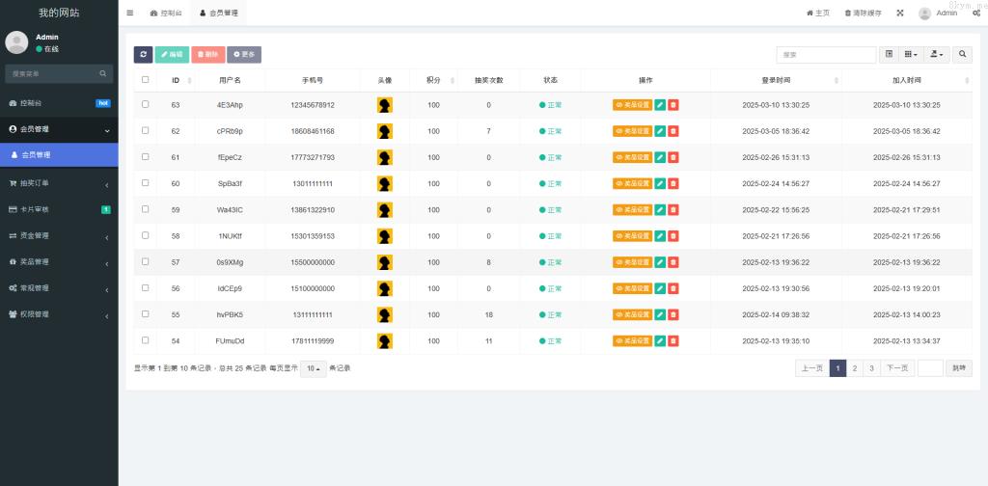This screenshot has width=988, height=486.
Task: Click the toggle table view icon
Action: [x=889, y=55]
